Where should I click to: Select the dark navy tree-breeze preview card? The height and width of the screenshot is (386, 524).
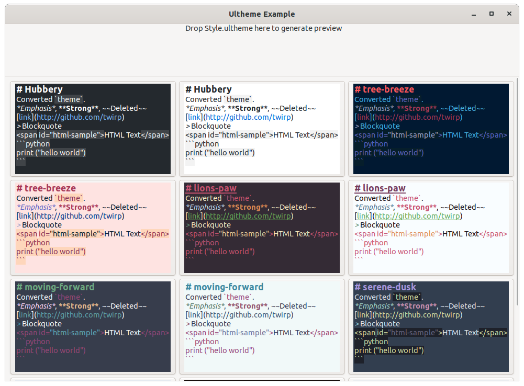click(431, 129)
